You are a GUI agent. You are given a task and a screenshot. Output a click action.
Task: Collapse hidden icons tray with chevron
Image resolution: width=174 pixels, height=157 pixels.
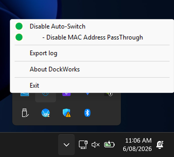(x=66, y=145)
